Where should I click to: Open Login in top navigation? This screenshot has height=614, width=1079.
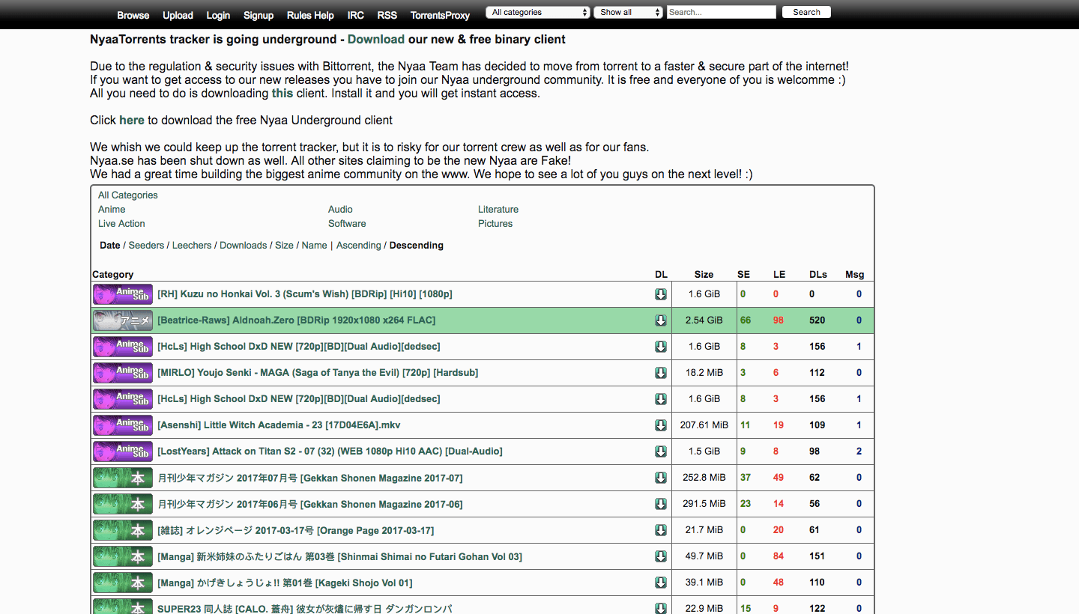(x=218, y=15)
